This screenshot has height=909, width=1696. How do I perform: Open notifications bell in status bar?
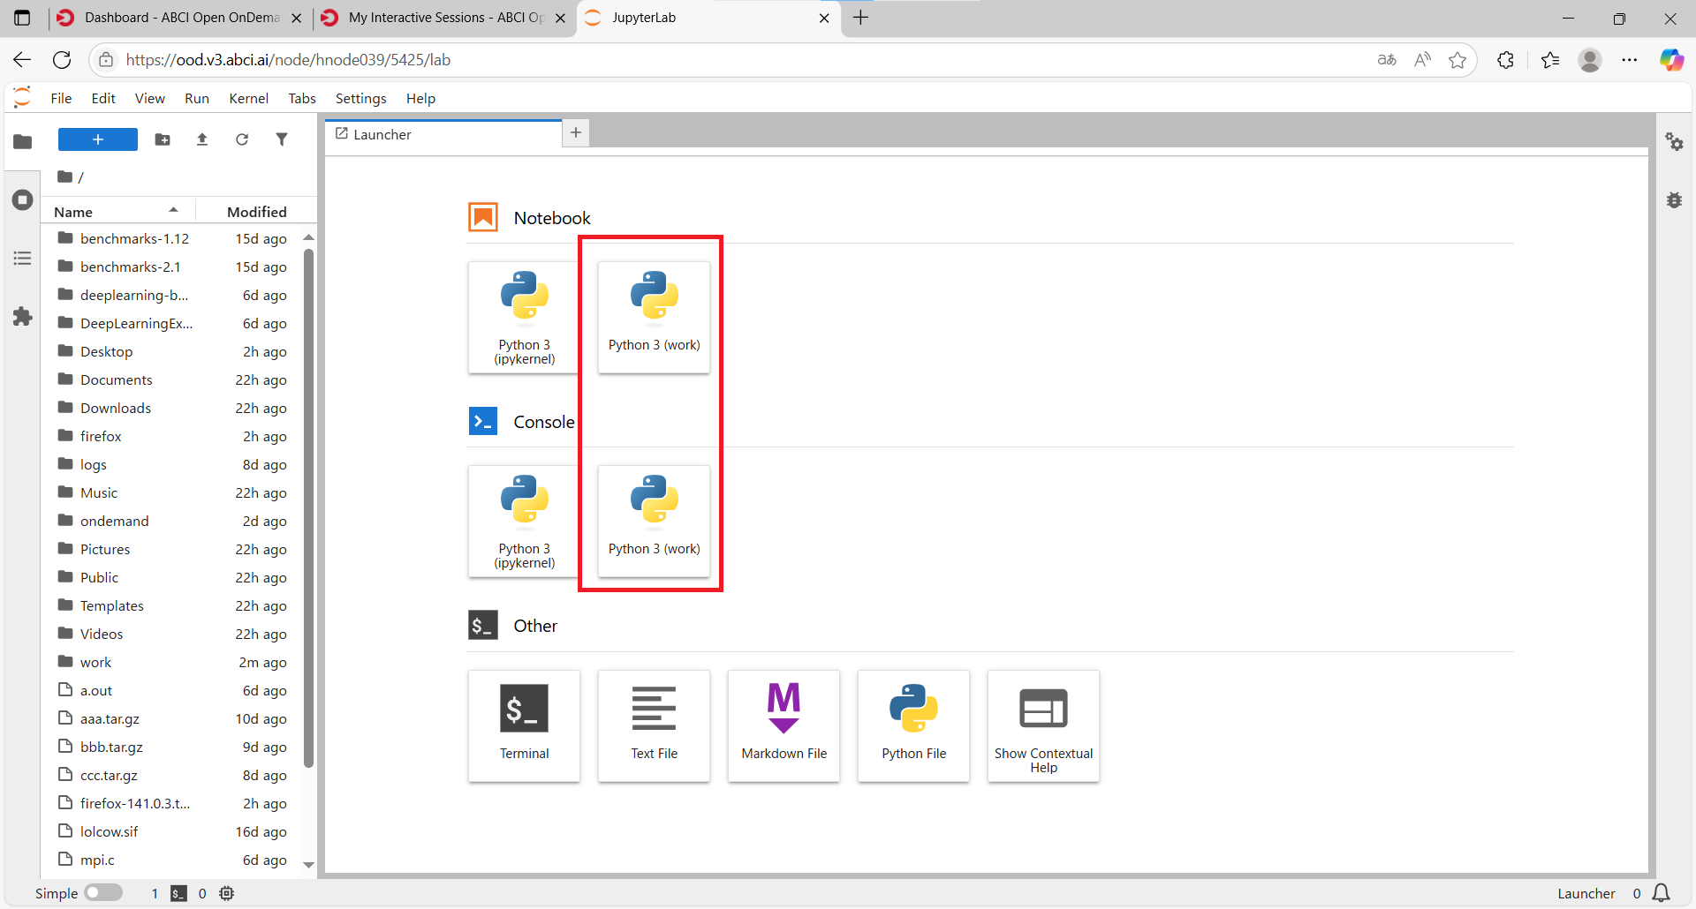[x=1661, y=893]
